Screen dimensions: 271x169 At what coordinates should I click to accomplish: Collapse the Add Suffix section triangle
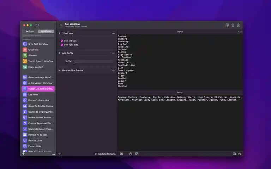(59, 53)
